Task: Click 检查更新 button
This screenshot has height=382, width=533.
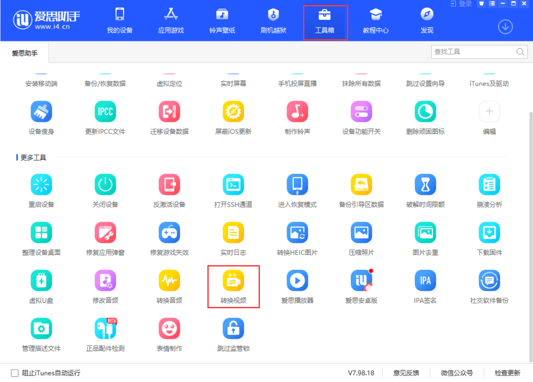Action: (x=507, y=373)
